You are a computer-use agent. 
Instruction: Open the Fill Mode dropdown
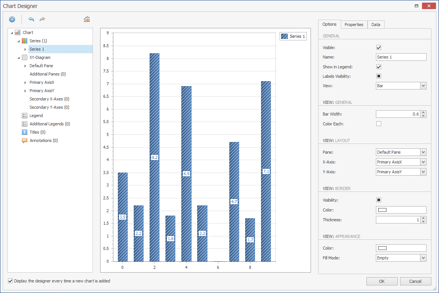coord(423,258)
